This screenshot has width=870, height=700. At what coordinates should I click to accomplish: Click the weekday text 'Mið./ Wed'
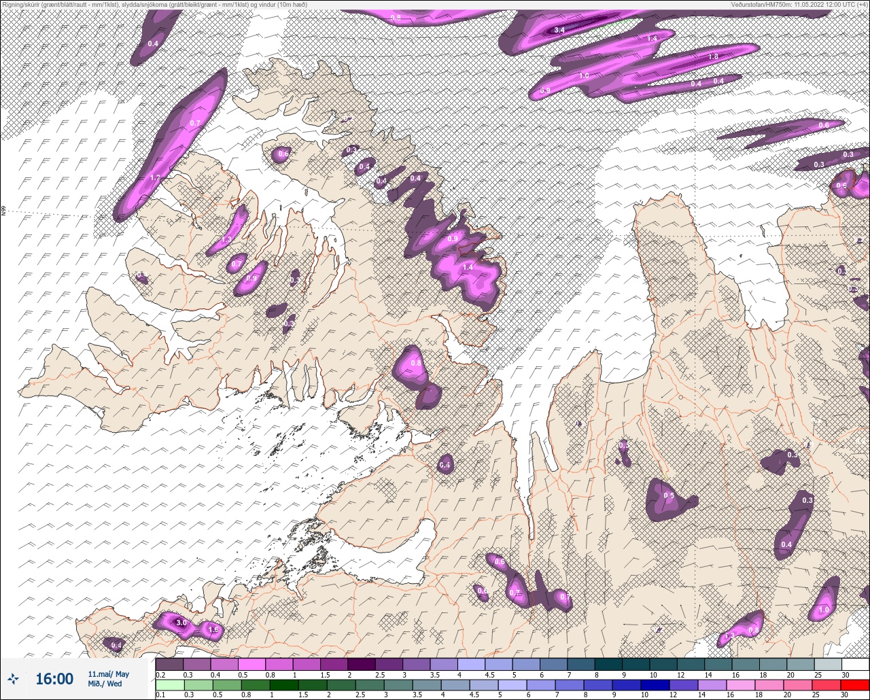(x=105, y=684)
